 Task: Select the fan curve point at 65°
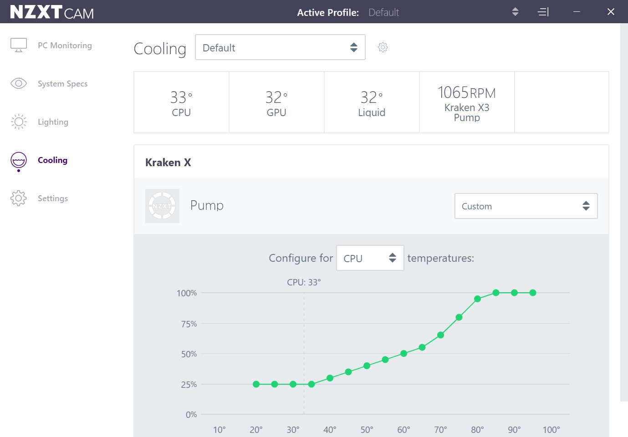[x=422, y=347]
